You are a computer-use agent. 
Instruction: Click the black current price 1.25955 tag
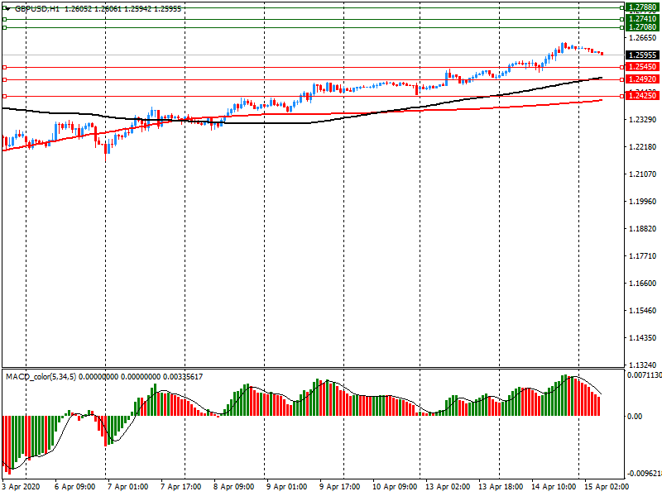click(x=641, y=55)
